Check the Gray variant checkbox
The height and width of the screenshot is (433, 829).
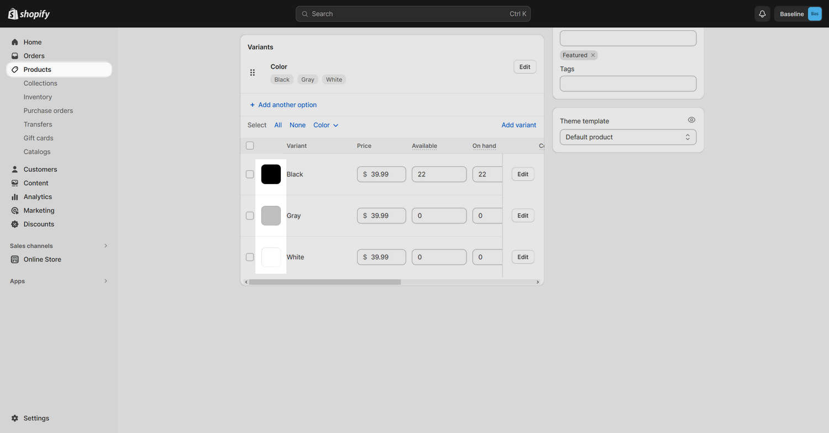(x=250, y=215)
